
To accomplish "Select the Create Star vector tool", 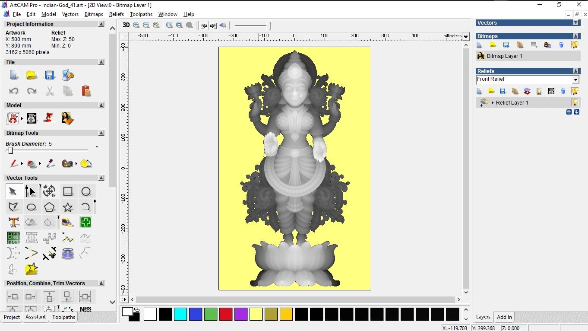I will point(68,207).
